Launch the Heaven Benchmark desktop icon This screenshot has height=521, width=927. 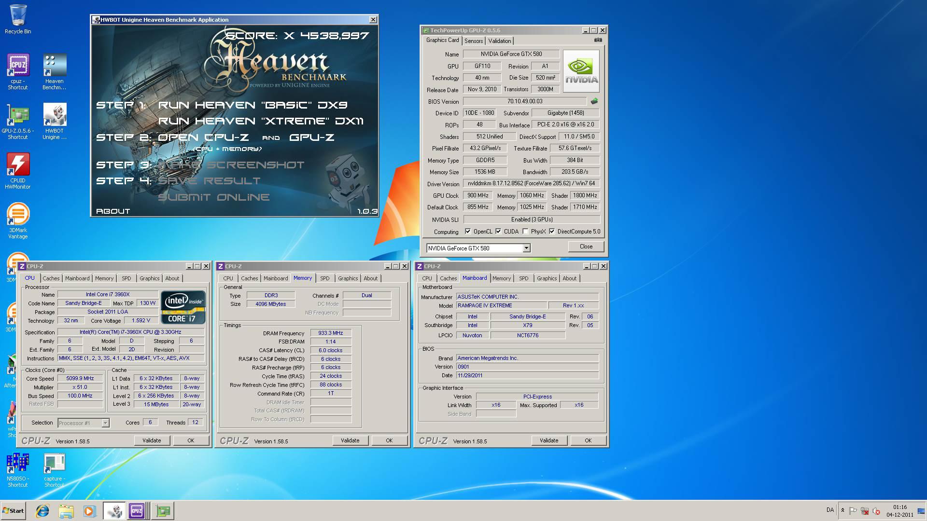point(55,71)
